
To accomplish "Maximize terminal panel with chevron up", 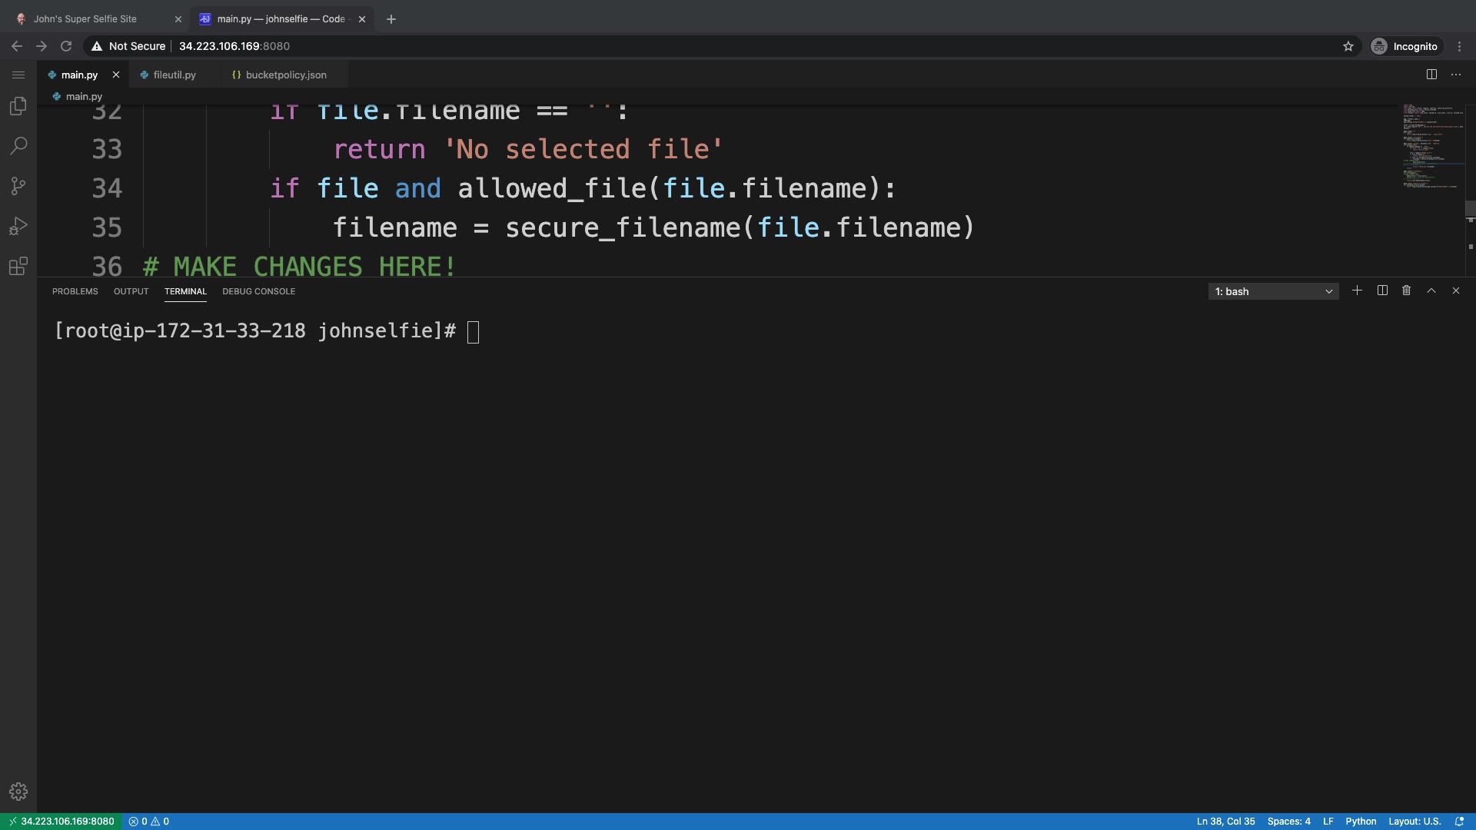I will pyautogui.click(x=1431, y=290).
